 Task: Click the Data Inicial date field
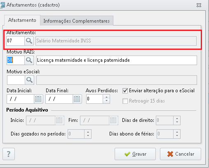[20, 99]
